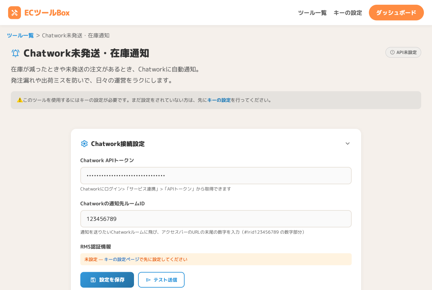The image size is (432, 290).
Task: Click the Chatworkの通知先ルームID label
Action: tap(112, 203)
